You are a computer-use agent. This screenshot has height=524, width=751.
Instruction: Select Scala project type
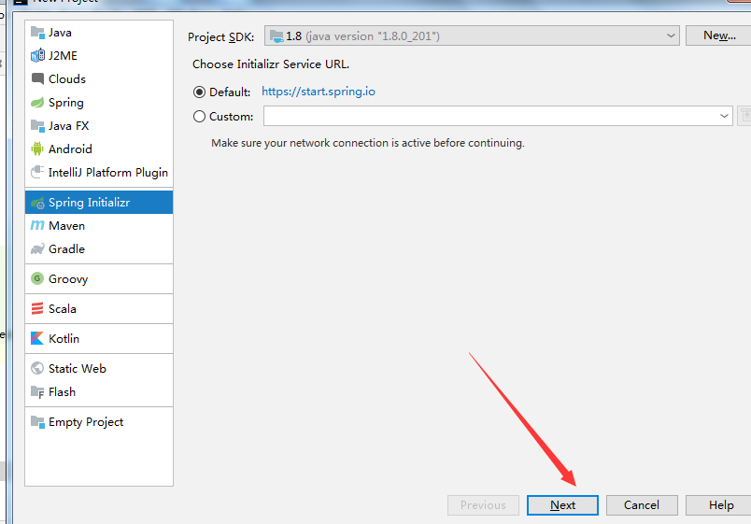(99, 309)
